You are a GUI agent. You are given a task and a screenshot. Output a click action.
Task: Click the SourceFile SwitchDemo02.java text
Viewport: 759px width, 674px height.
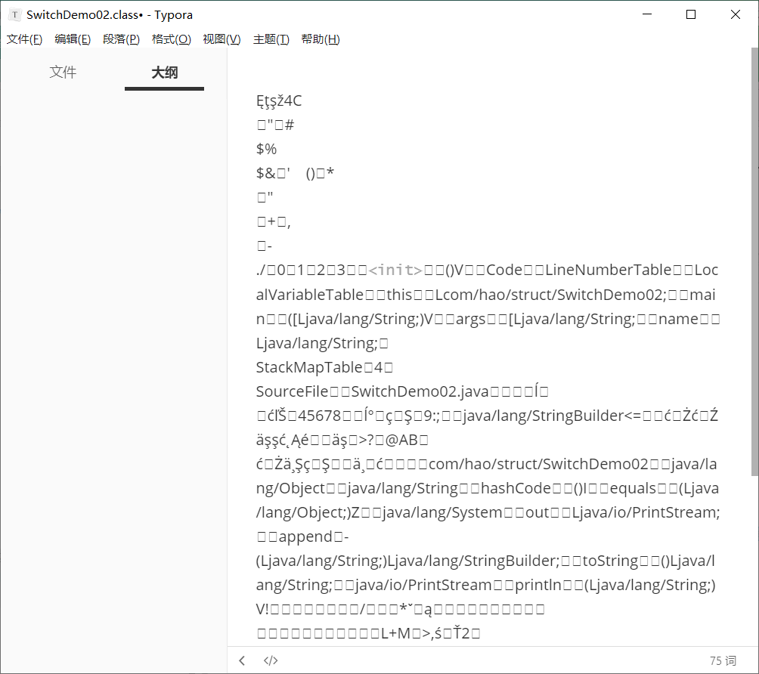(372, 391)
